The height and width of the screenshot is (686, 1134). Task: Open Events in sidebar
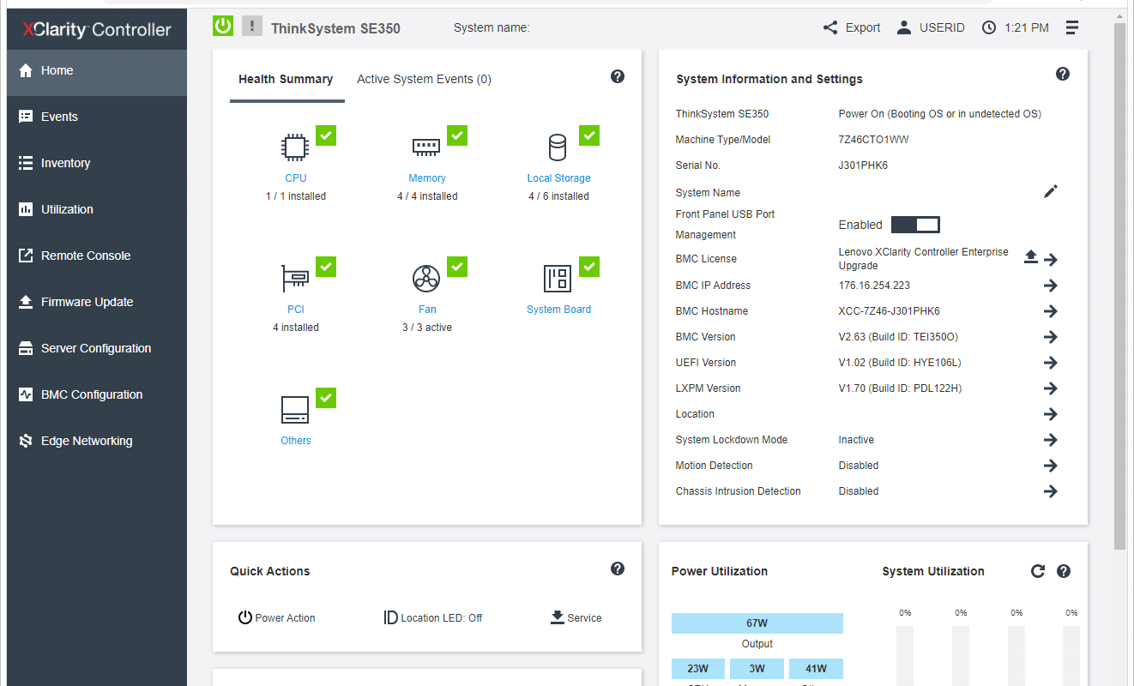pyautogui.click(x=97, y=117)
